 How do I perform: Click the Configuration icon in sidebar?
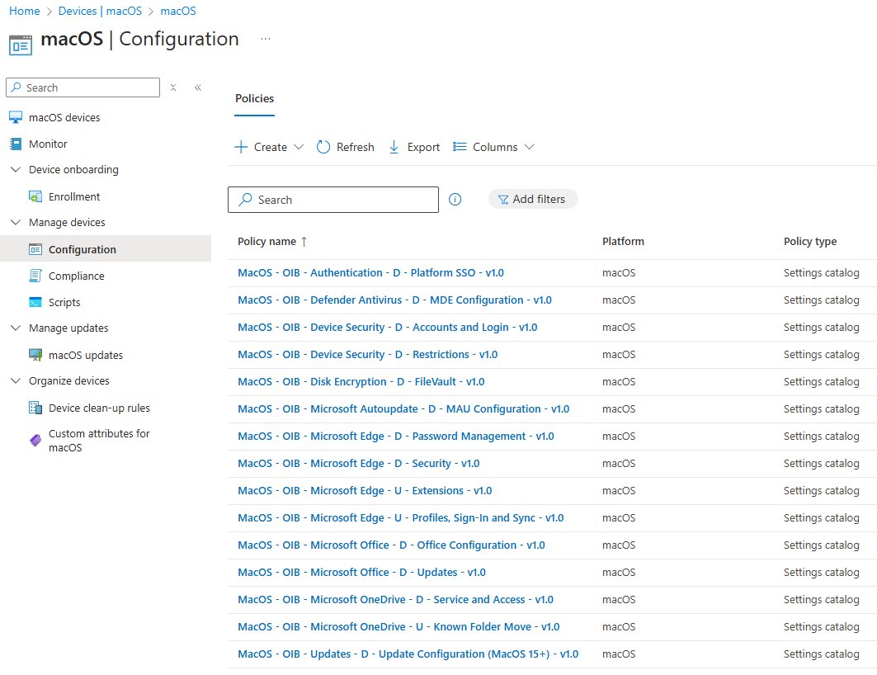[x=35, y=249]
